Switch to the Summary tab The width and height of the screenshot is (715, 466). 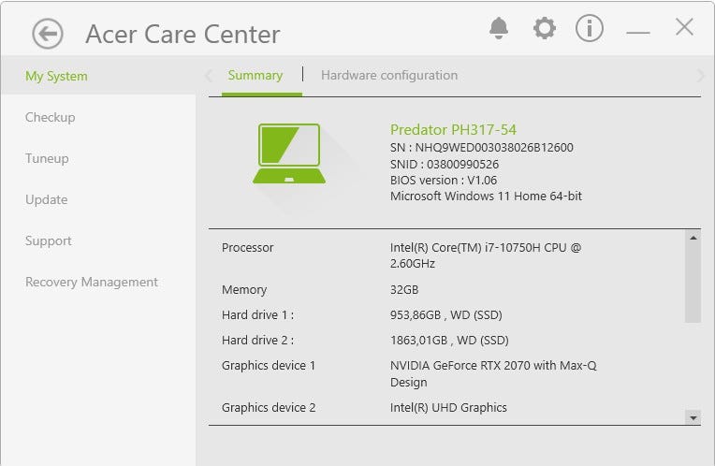tap(255, 76)
